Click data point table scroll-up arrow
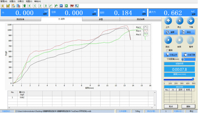 coord(193,90)
